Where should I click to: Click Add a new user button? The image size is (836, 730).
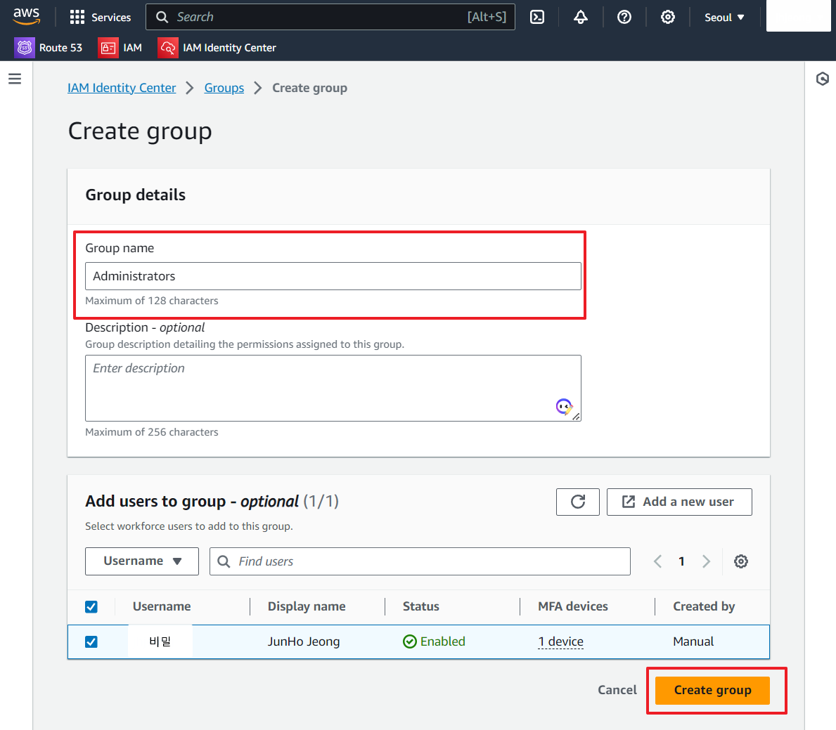[x=679, y=502]
